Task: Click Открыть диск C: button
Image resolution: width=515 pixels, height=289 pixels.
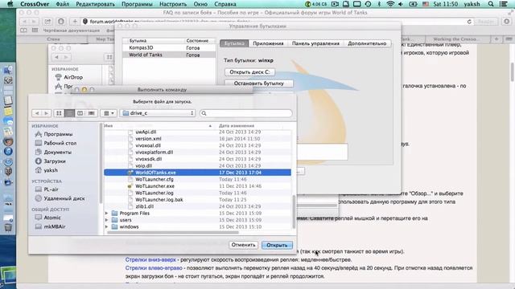Action: [249, 71]
